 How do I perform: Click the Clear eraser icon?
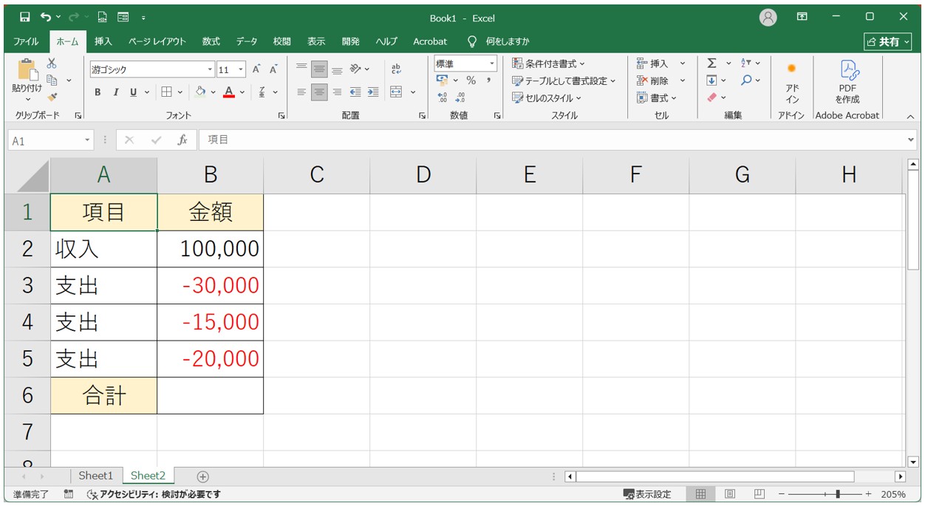click(712, 97)
